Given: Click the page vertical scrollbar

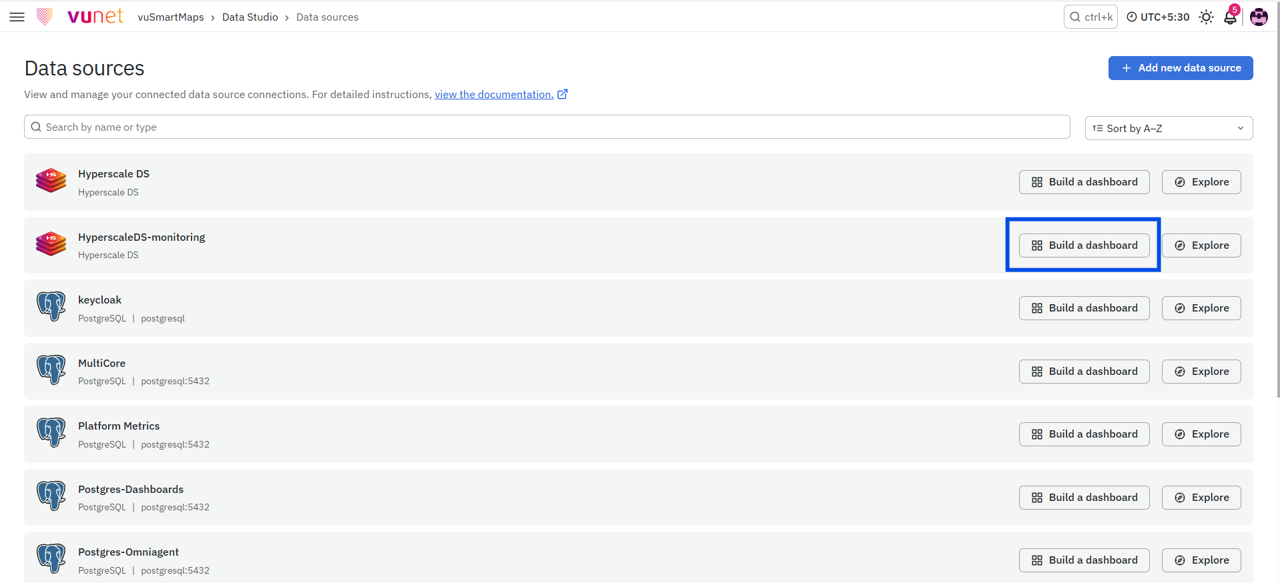Looking at the screenshot, I should click(x=1277, y=200).
